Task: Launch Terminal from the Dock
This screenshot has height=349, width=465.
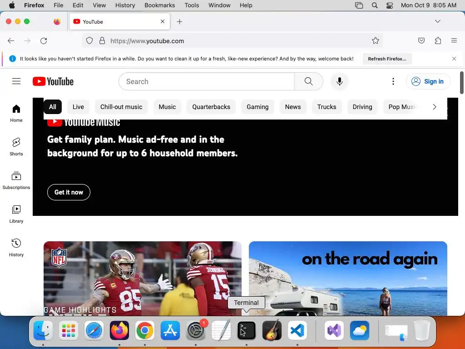Action: click(x=247, y=330)
